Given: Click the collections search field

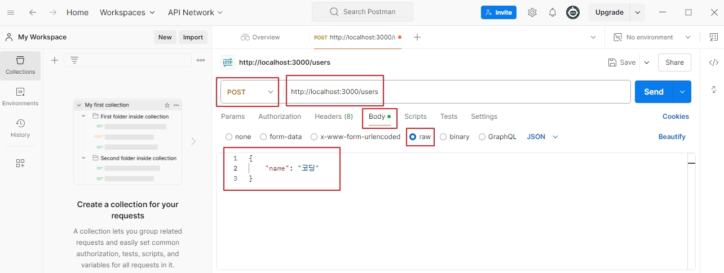Looking at the screenshot, I should tap(127, 60).
